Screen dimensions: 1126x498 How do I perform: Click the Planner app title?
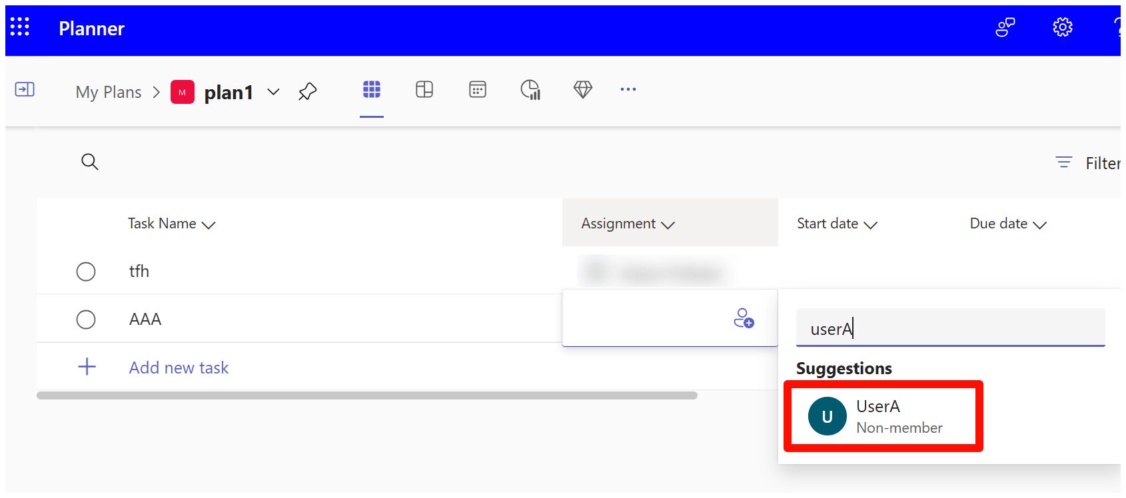click(92, 29)
